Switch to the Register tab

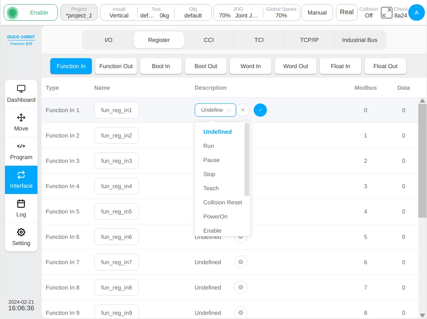(159, 40)
